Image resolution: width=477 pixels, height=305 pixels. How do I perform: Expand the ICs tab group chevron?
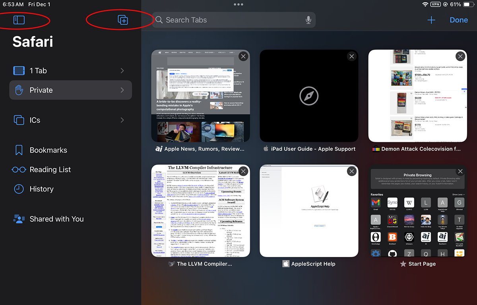coord(122,120)
